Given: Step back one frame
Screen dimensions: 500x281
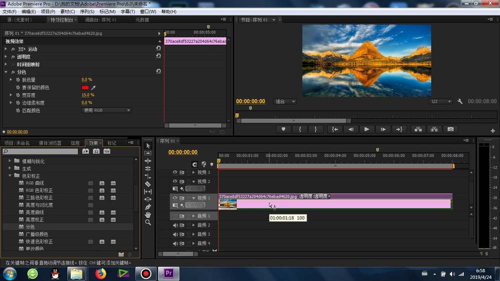Looking at the screenshot, I should point(351,129).
